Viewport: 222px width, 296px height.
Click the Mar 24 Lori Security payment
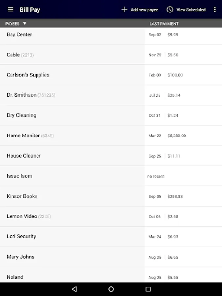155,237
